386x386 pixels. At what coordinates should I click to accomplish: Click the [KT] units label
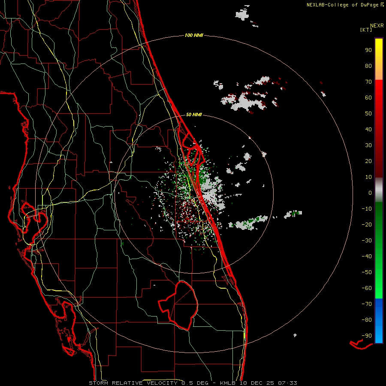tap(366, 30)
